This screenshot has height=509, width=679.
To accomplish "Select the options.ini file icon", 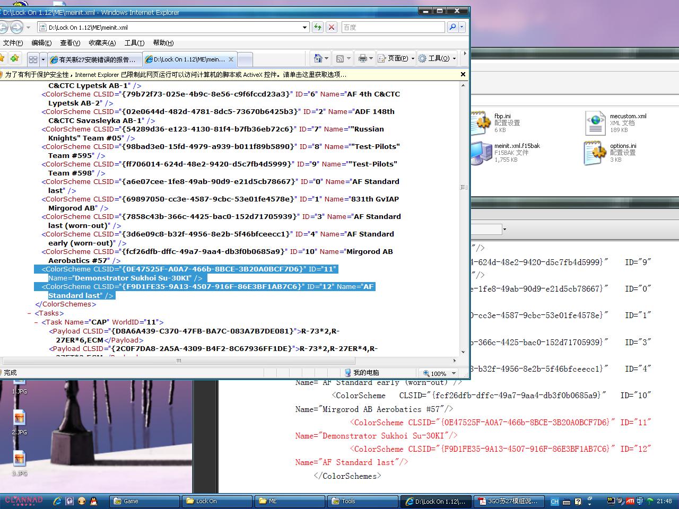I will (x=595, y=152).
